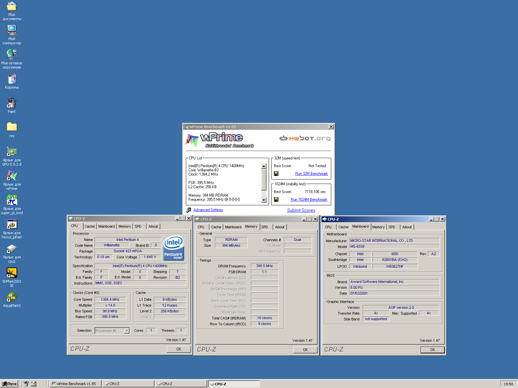The image size is (518, 388).
Task: Click the second quick launch icon in the taskbar
Action: click(34, 384)
